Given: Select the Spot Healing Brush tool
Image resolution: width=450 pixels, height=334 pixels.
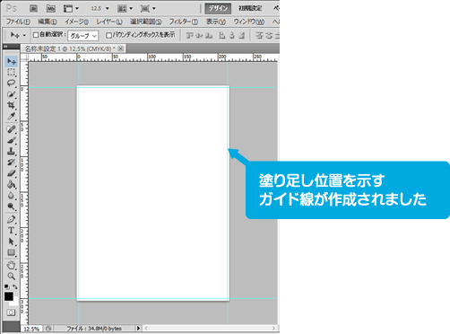Looking at the screenshot, I should pyautogui.click(x=12, y=129).
